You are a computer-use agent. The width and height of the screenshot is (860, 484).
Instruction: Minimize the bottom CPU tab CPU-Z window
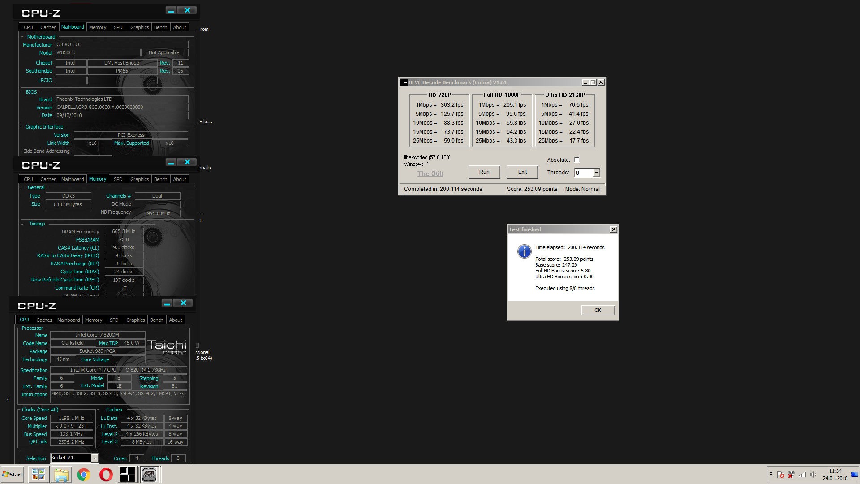pos(167,303)
